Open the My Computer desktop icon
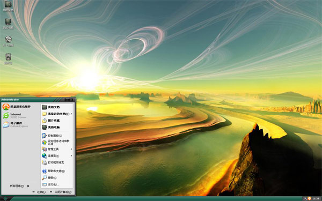322x201 pixels. point(8,24)
